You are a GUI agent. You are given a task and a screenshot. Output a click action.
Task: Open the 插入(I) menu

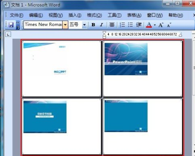[75, 15]
